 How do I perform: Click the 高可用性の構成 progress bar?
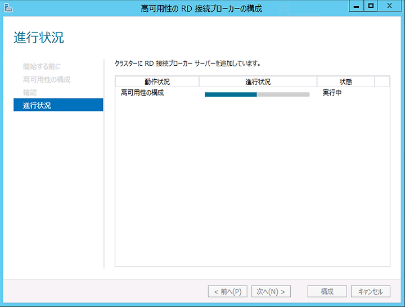257,94
